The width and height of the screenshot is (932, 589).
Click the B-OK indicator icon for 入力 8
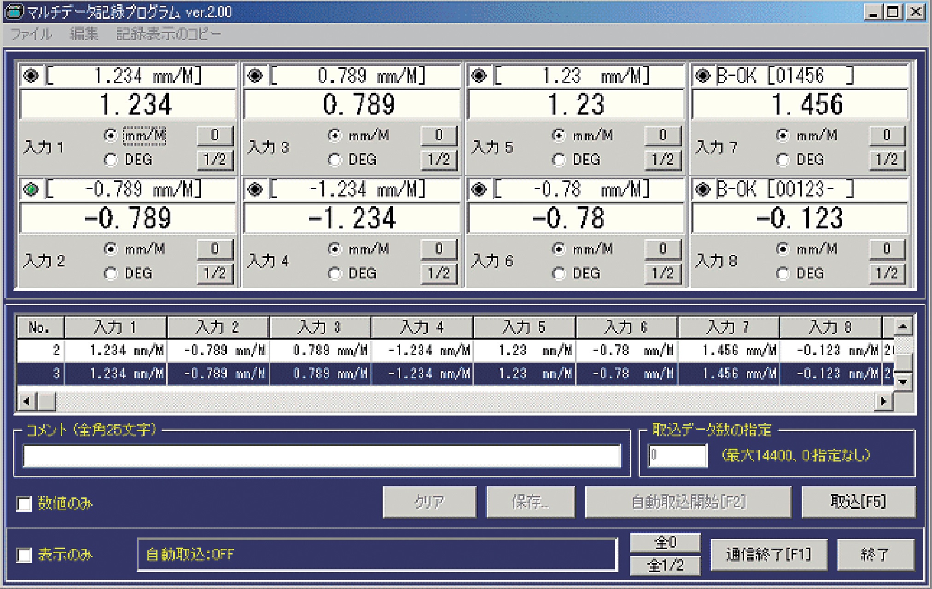tap(703, 189)
